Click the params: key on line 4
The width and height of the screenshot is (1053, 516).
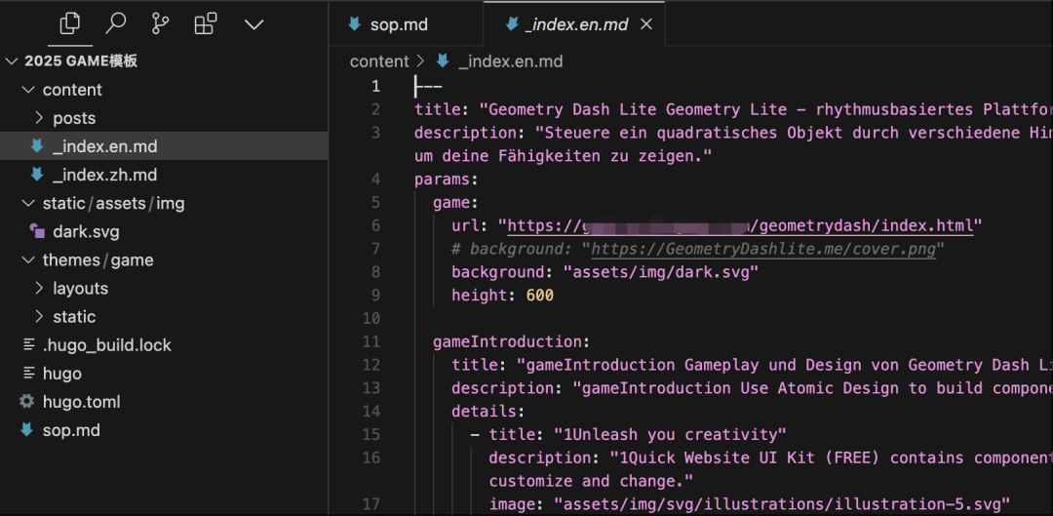447,179
